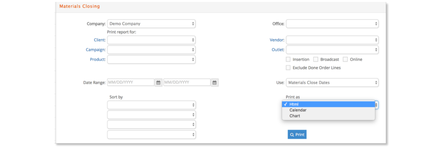
Task: Expand the Office dropdown
Action: [x=332, y=24]
